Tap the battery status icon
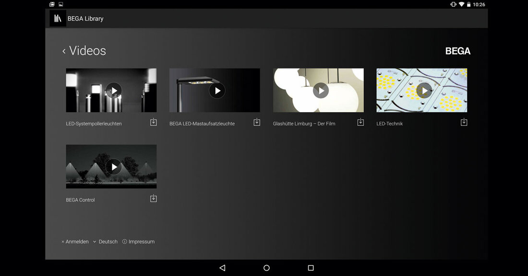 click(x=468, y=4)
